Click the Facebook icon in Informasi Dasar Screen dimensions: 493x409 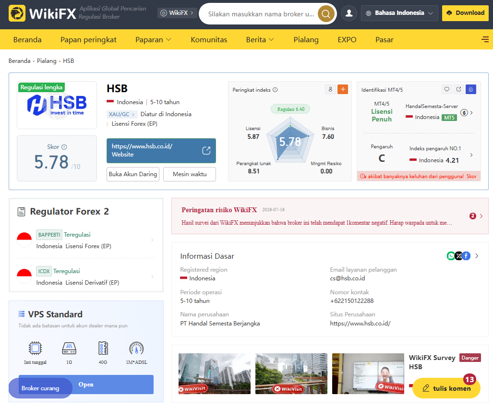coord(466,256)
